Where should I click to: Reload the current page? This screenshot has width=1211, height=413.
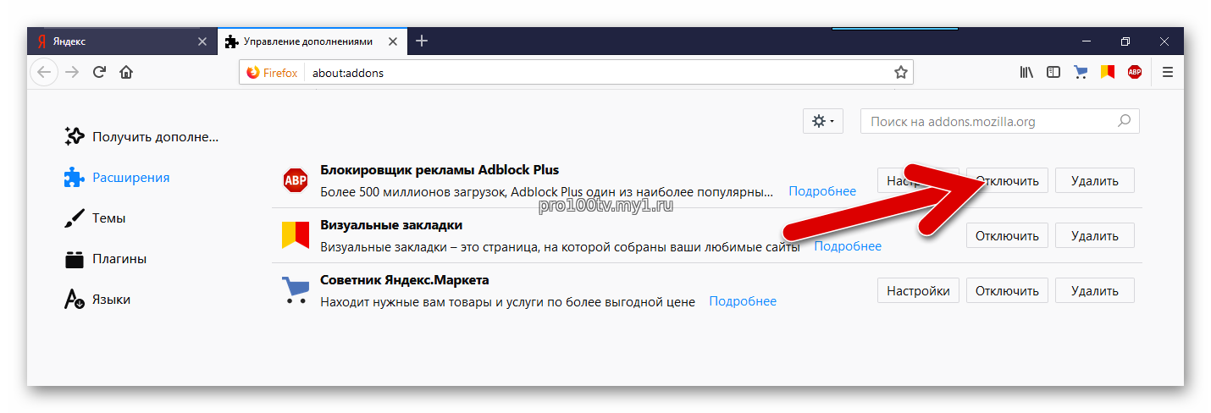[x=99, y=73]
